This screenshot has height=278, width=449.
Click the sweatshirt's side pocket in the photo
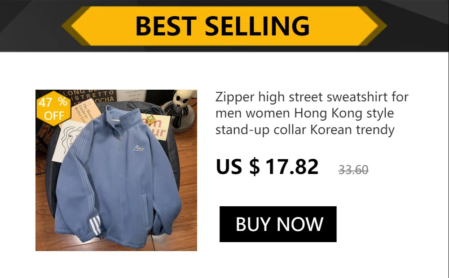(x=146, y=210)
